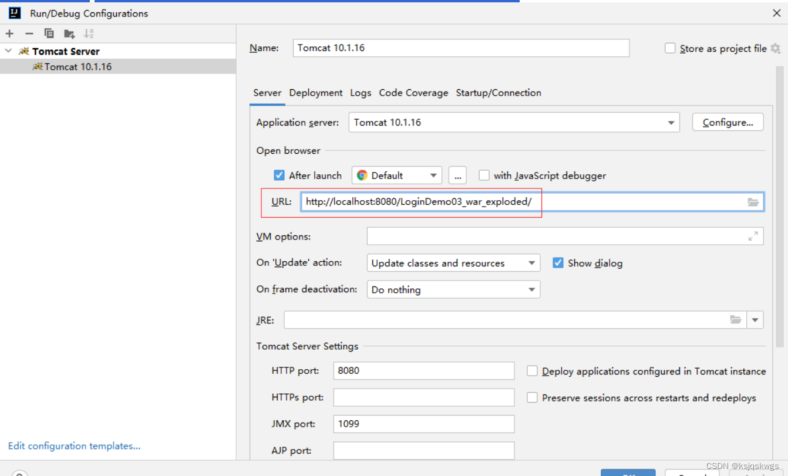Close the Run/Debug Configurations dialog

tap(776, 12)
